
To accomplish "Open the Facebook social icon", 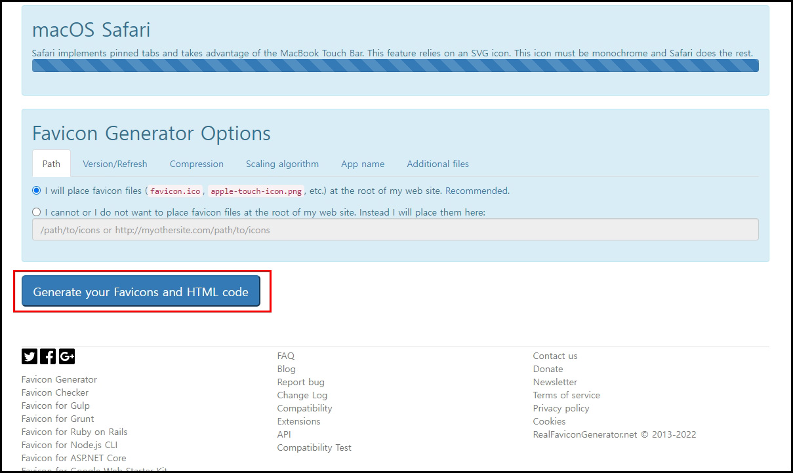I will point(48,356).
